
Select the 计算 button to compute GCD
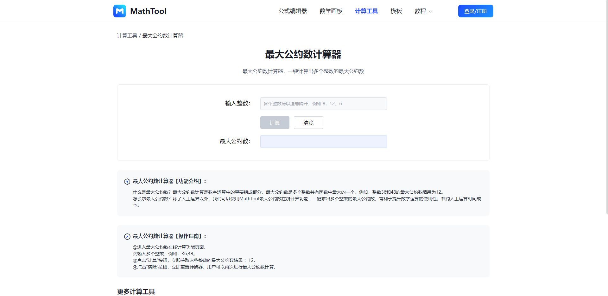(275, 123)
